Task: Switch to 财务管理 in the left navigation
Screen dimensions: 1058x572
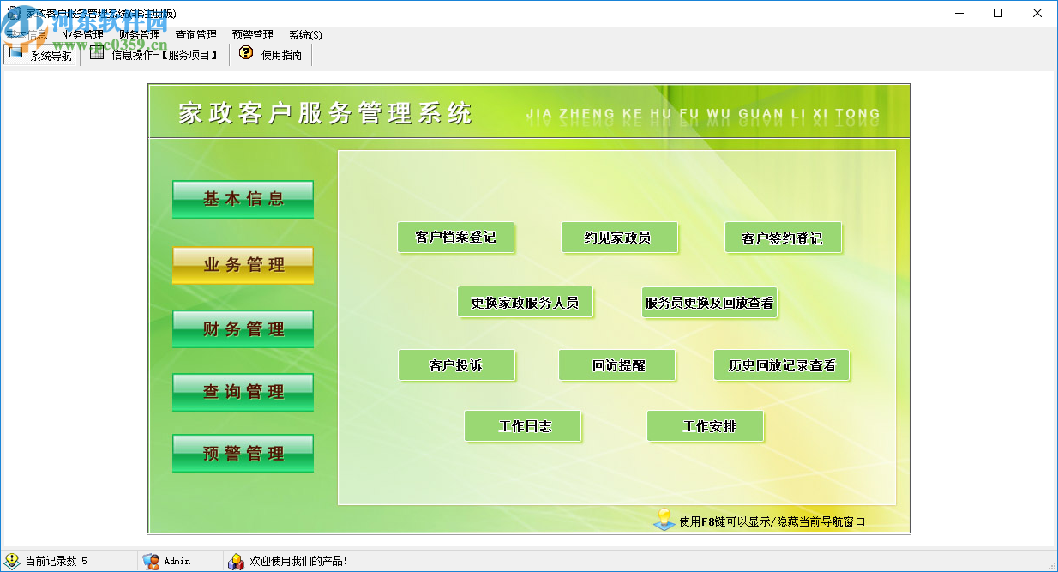Action: (243, 328)
